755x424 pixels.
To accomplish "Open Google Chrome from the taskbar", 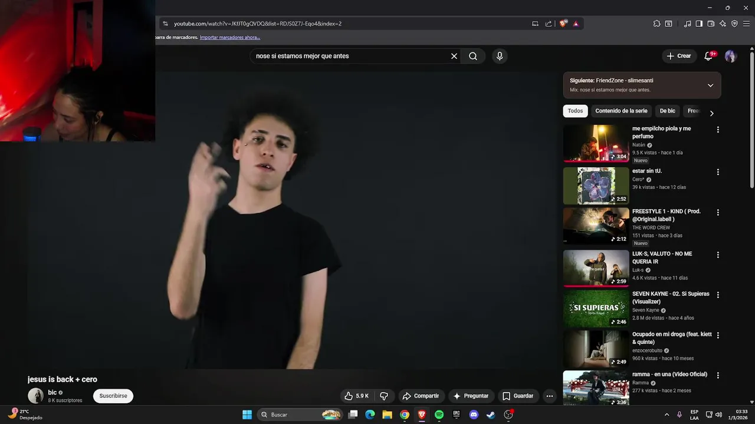I will pyautogui.click(x=404, y=415).
